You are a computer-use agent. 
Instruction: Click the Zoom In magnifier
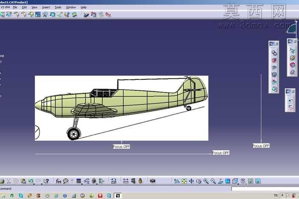pyautogui.click(x=206, y=181)
